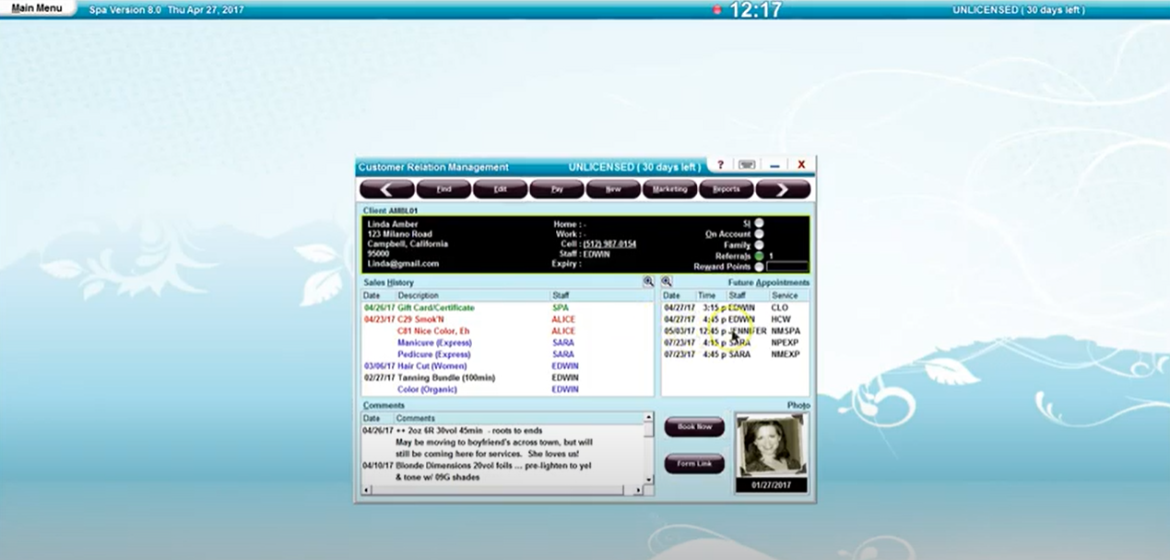Open the Pay screen
The width and height of the screenshot is (1170, 560).
(556, 189)
